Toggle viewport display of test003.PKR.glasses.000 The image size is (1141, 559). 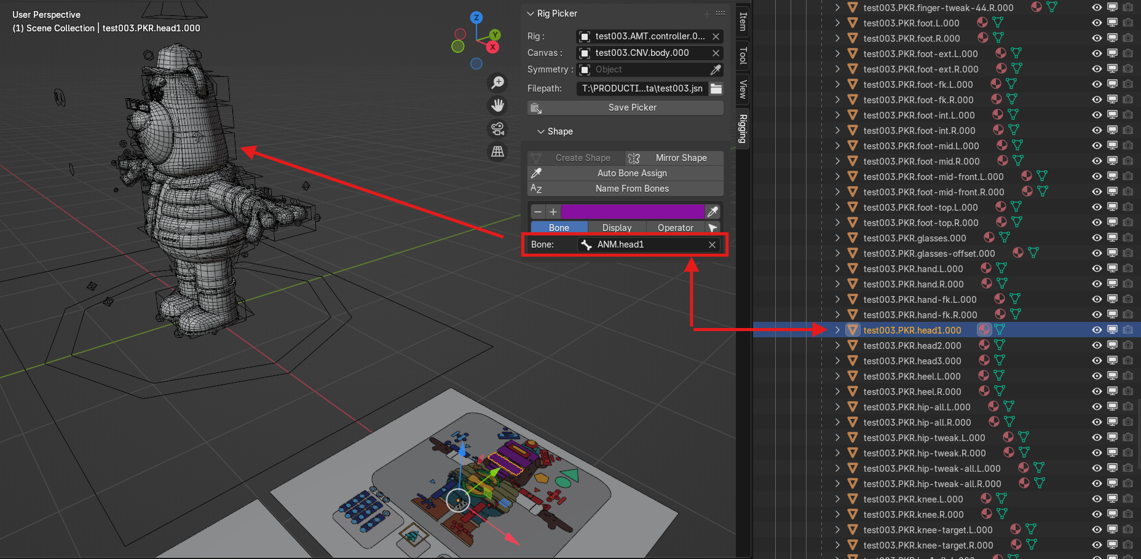click(1112, 238)
